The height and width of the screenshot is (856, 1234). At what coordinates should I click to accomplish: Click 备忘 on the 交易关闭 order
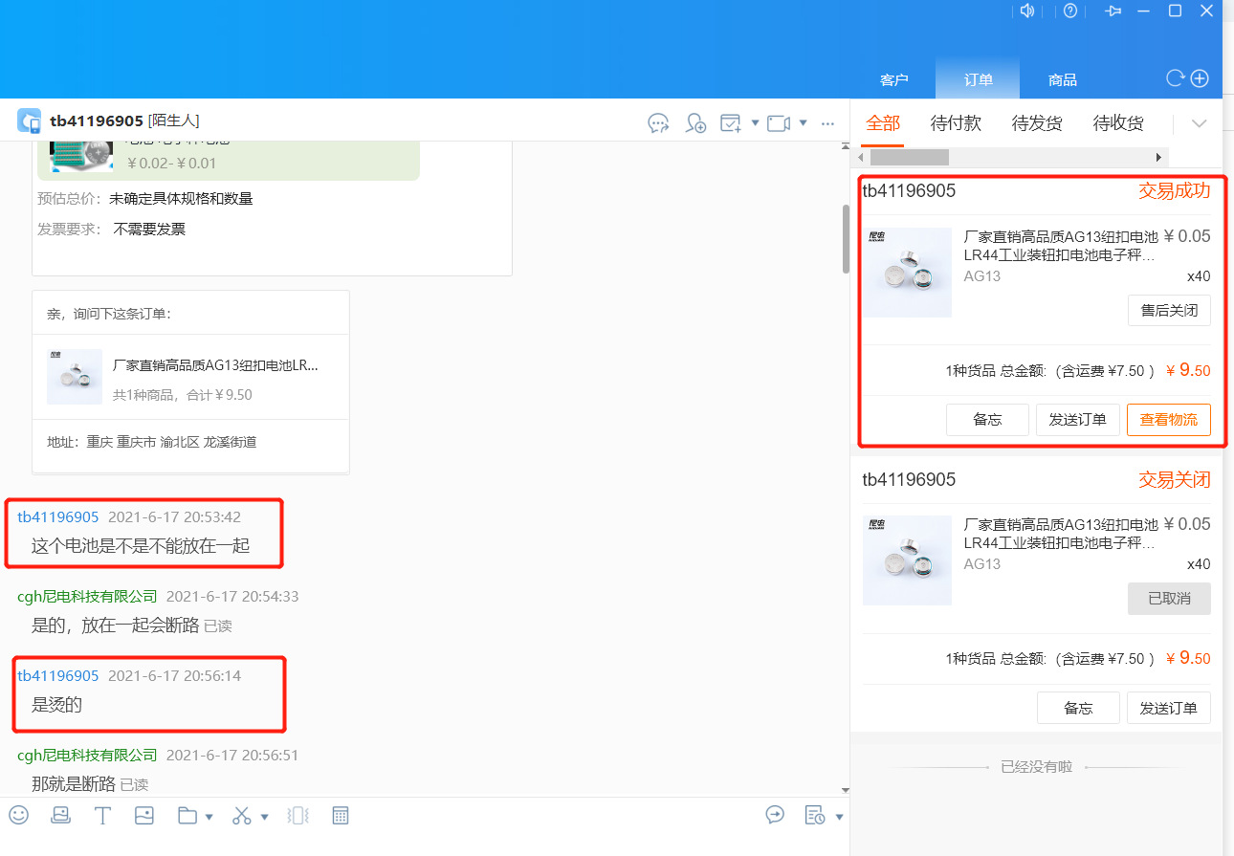tap(1078, 708)
